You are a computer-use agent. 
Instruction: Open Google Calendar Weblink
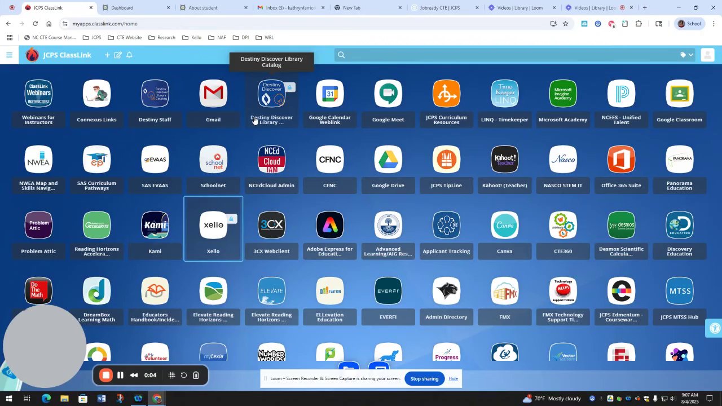(330, 103)
